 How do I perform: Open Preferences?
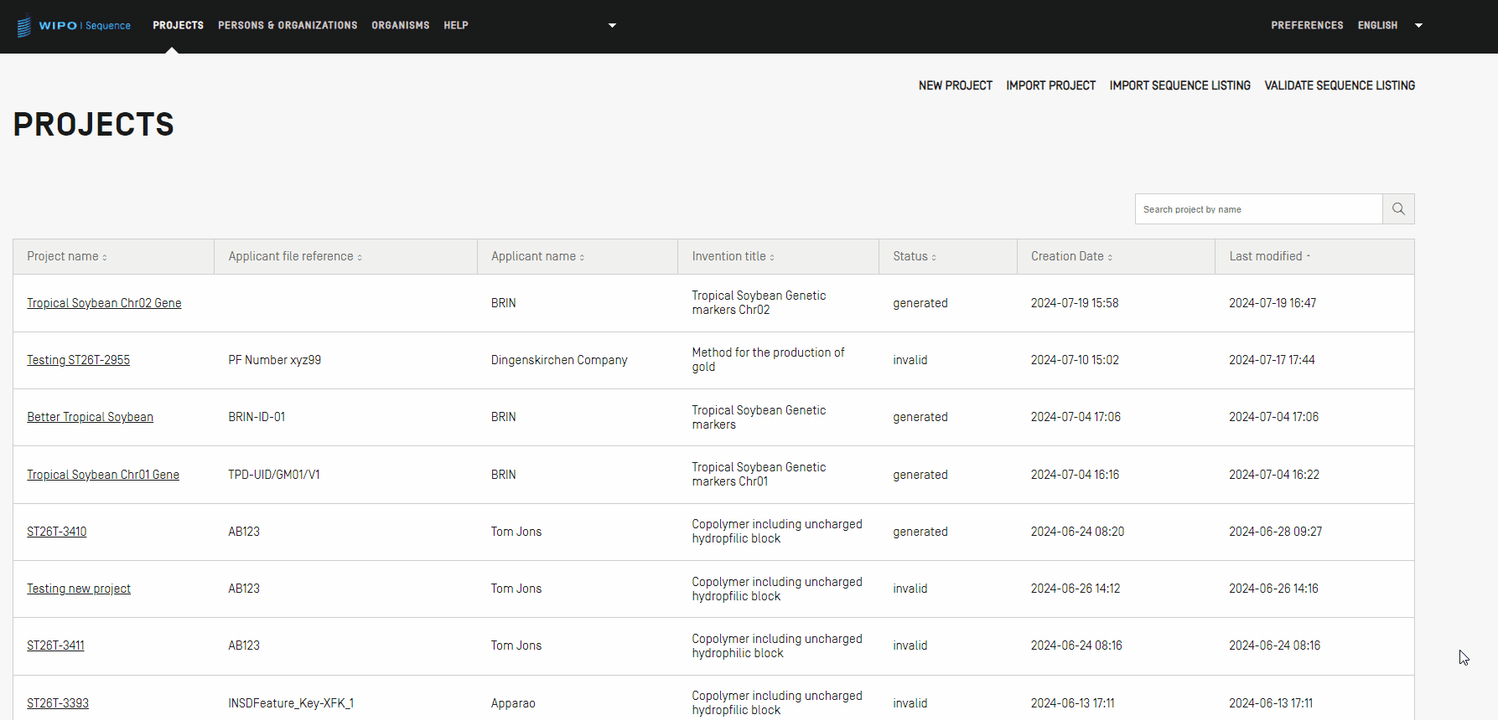tap(1306, 26)
